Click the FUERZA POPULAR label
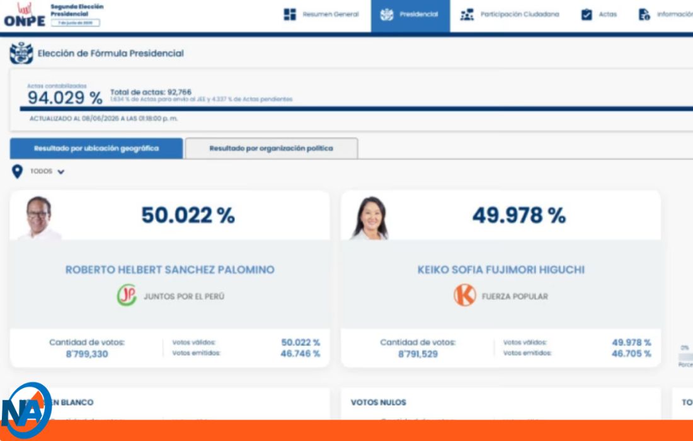 tap(515, 297)
